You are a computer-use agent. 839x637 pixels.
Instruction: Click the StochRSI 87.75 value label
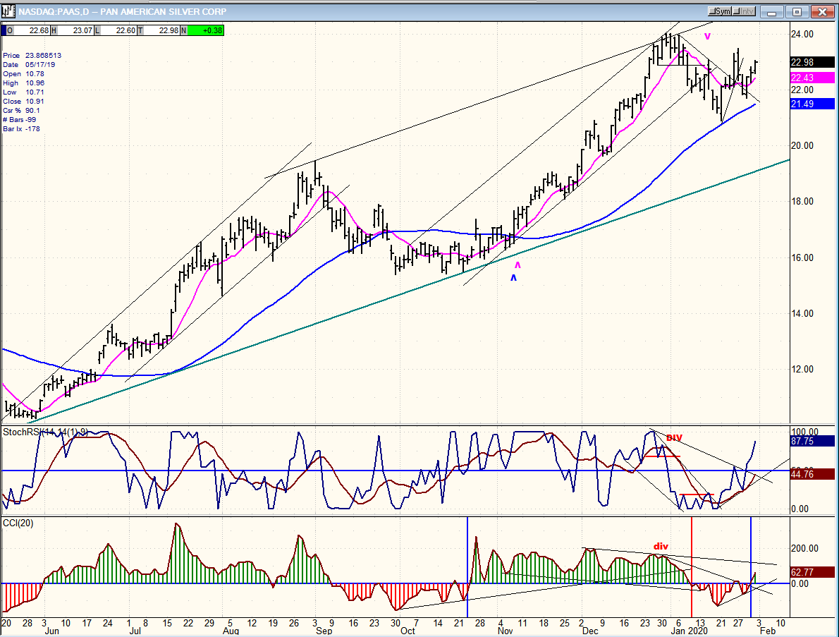click(812, 441)
